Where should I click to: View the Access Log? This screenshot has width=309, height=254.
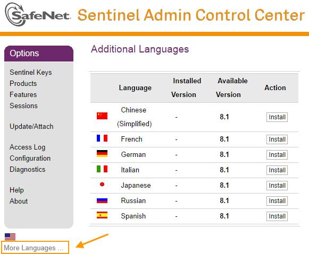28,147
